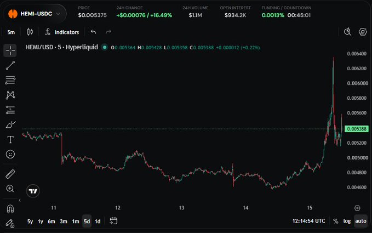Select the XABCD pattern tool
The width and height of the screenshot is (372, 233).
[x=10, y=95]
